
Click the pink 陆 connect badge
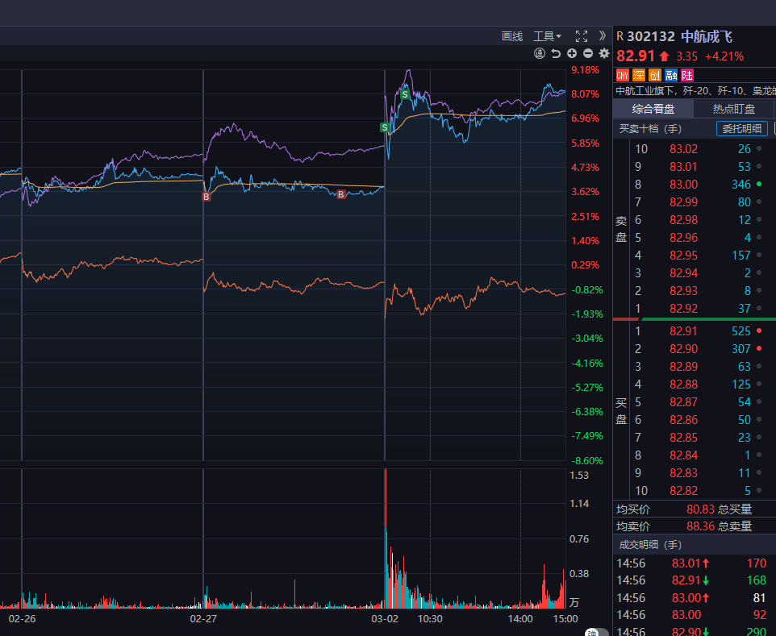[687, 75]
